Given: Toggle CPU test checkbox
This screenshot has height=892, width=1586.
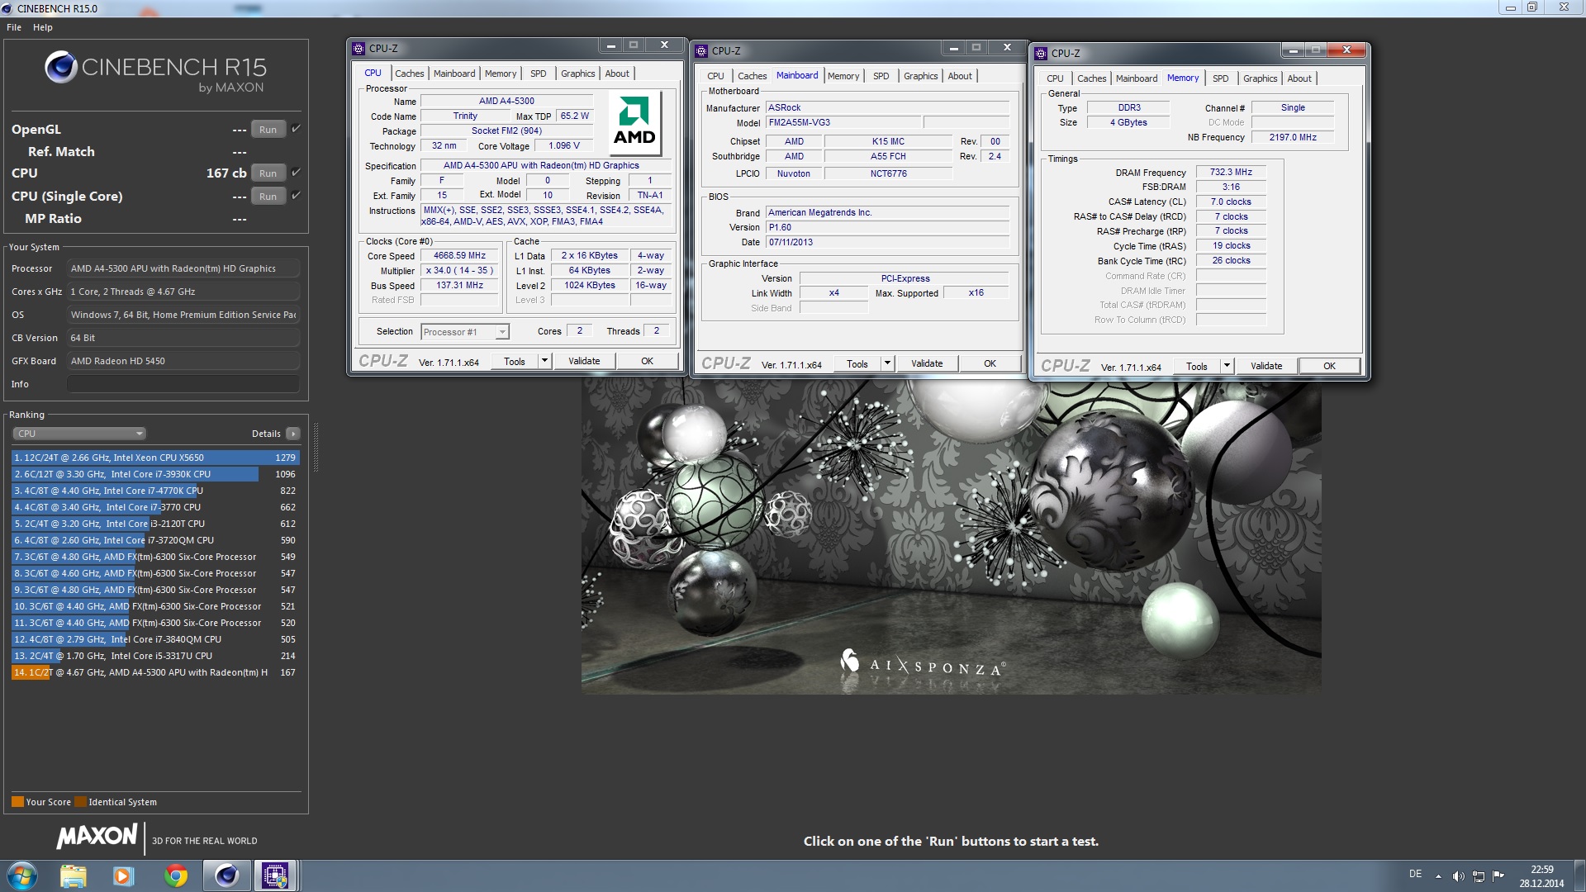Looking at the screenshot, I should pos(296,173).
